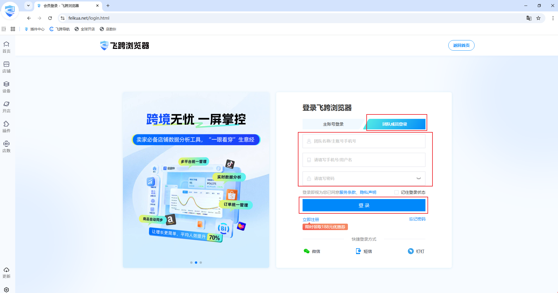Expand the tab list dropdown arrow

point(28,6)
